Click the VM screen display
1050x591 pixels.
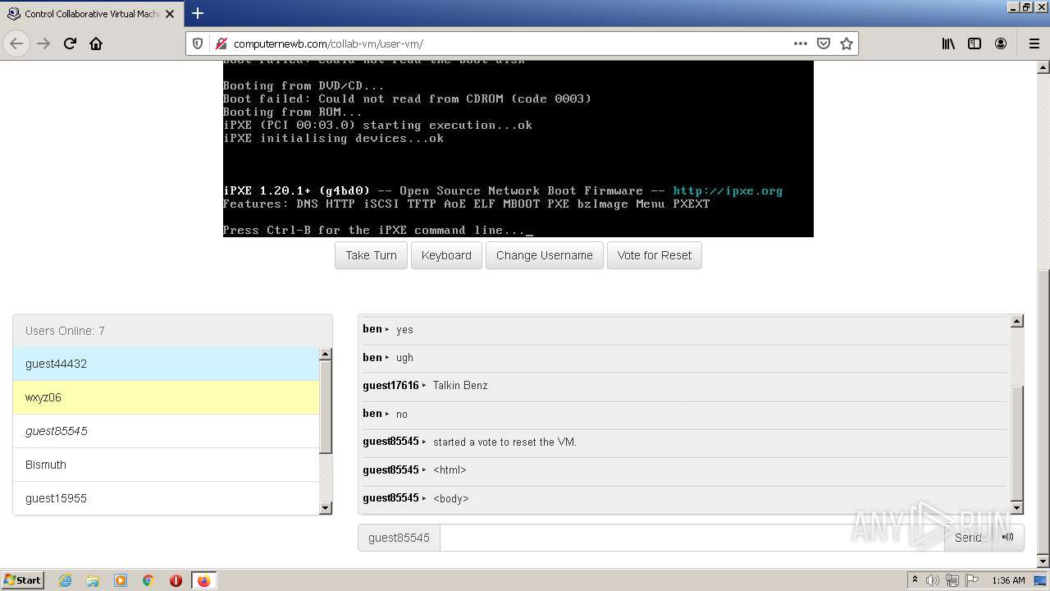pyautogui.click(x=518, y=149)
